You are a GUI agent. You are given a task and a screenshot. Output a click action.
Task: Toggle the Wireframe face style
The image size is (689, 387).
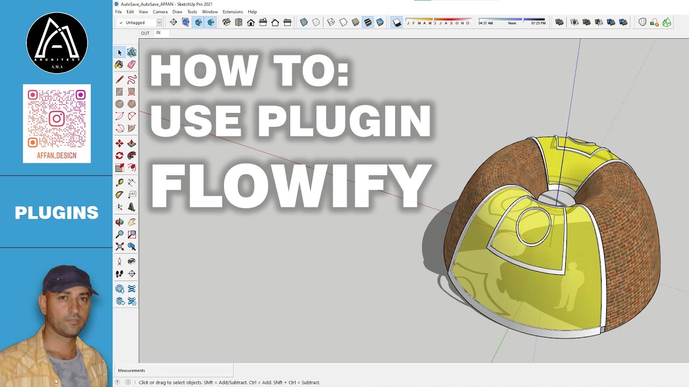[x=331, y=22]
